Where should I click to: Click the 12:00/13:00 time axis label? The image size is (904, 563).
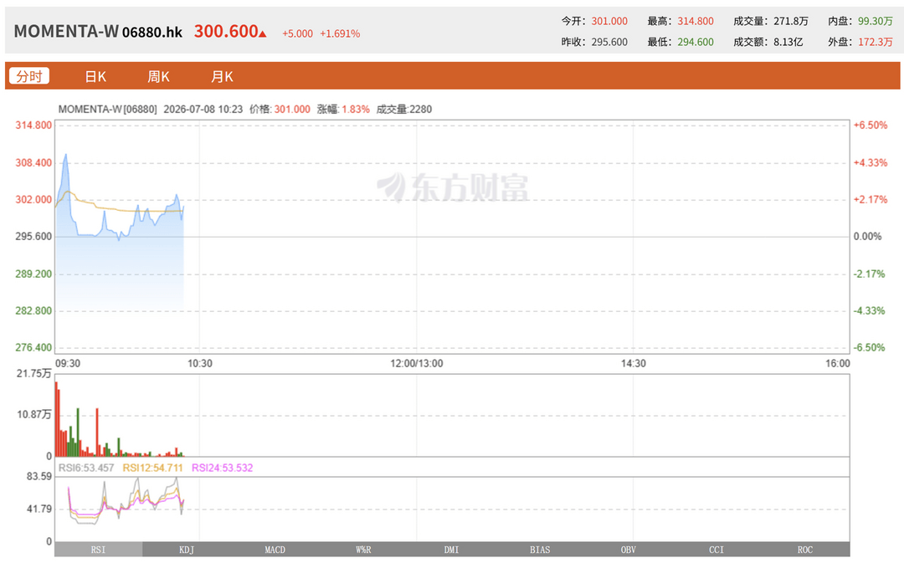(x=416, y=364)
